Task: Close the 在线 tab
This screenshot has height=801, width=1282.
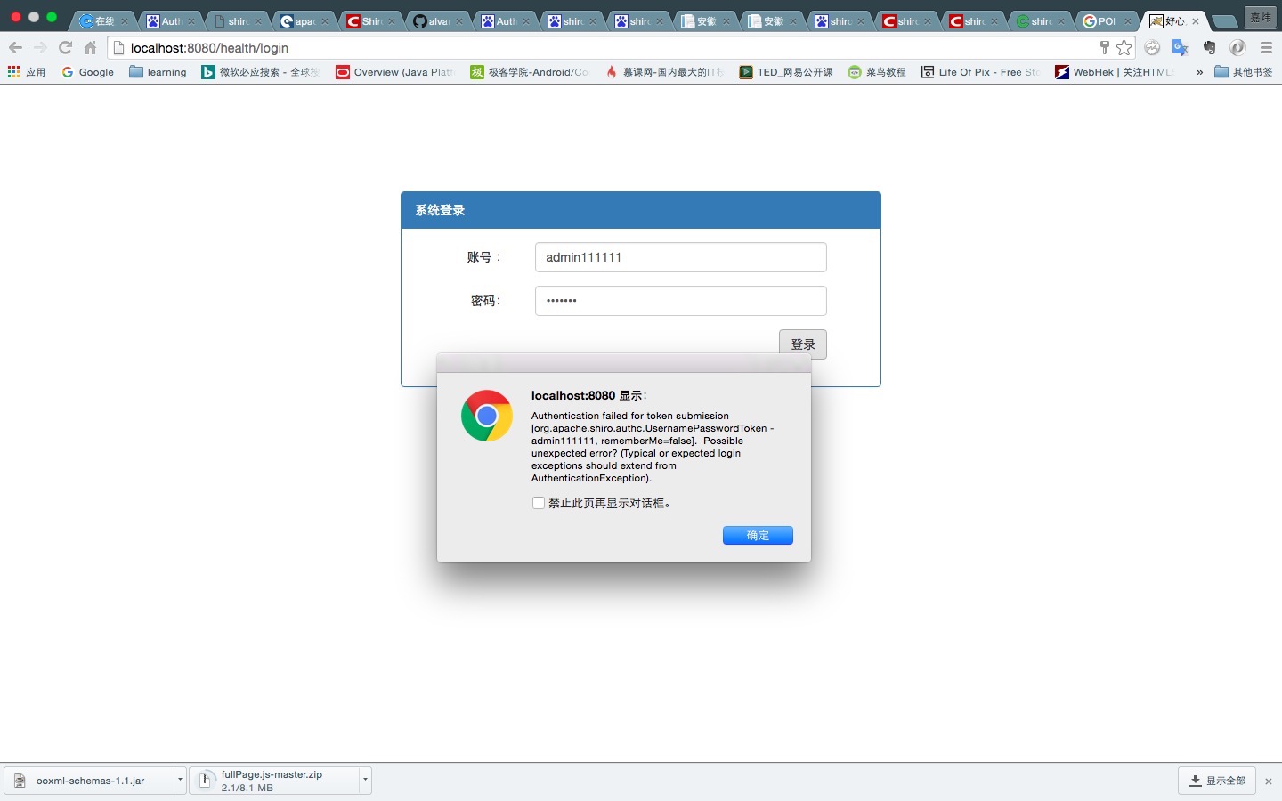Action: [125, 21]
